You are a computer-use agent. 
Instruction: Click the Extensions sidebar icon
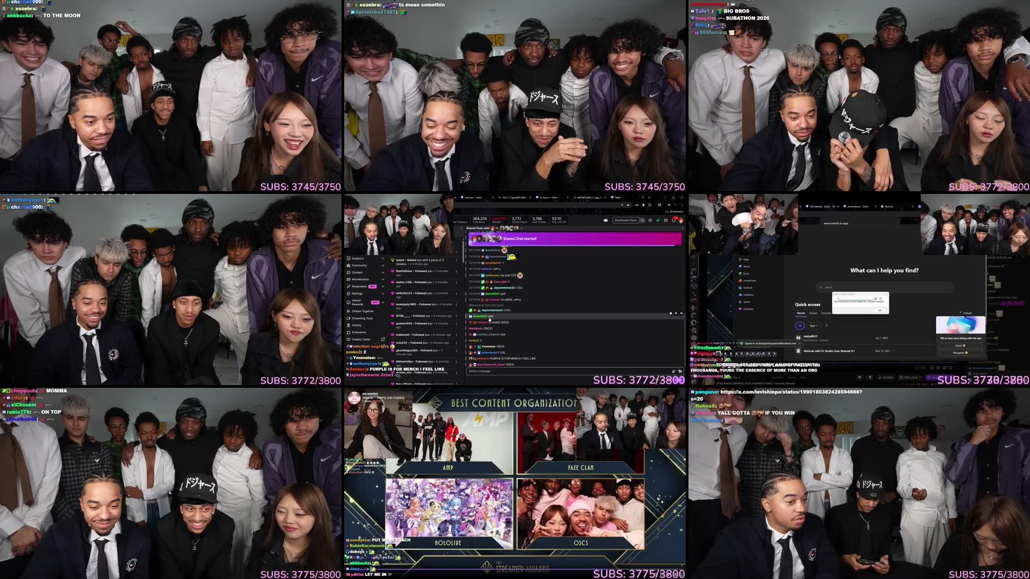[x=349, y=332]
